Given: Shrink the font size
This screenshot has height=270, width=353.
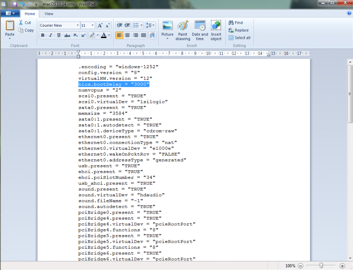Looking at the screenshot, I should [x=107, y=26].
